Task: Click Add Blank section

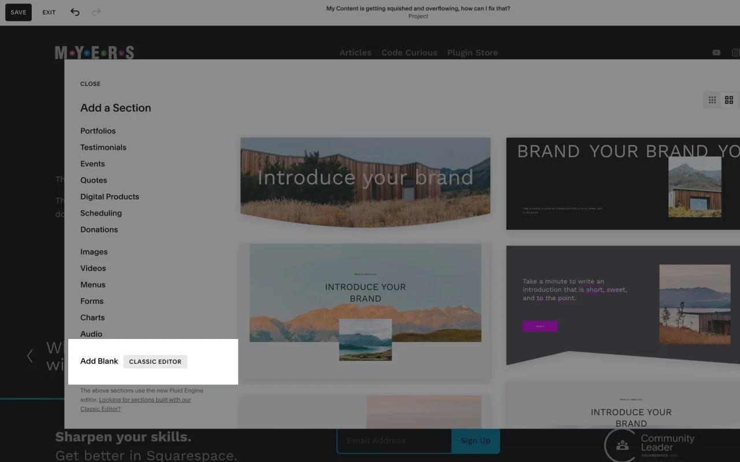Action: coord(99,361)
